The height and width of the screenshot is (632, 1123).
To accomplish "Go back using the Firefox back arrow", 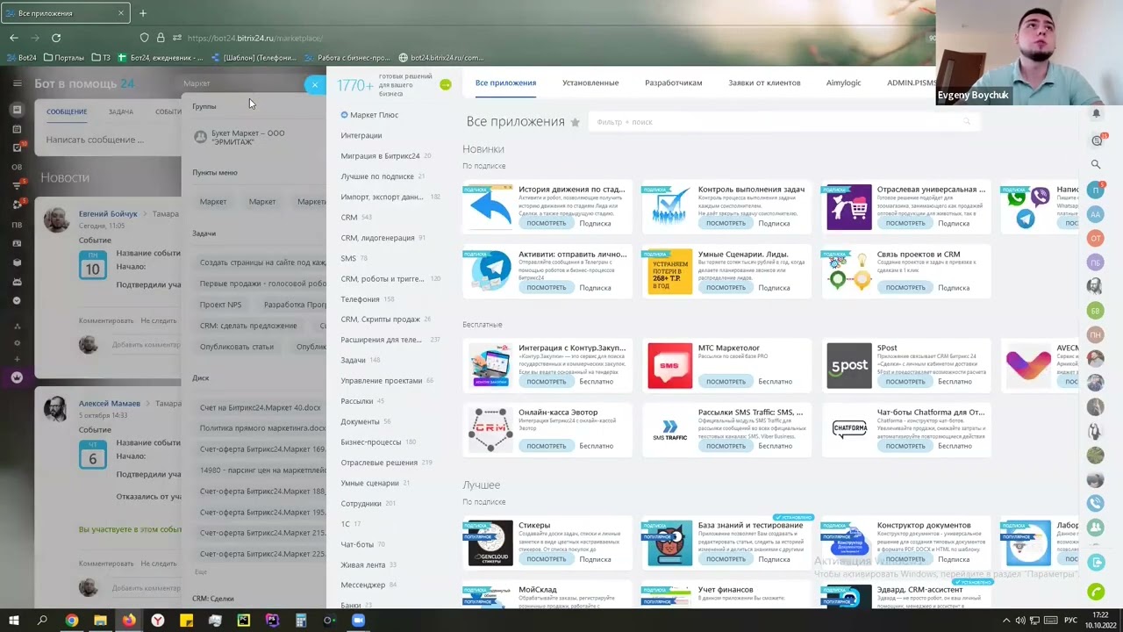I will click(14, 38).
